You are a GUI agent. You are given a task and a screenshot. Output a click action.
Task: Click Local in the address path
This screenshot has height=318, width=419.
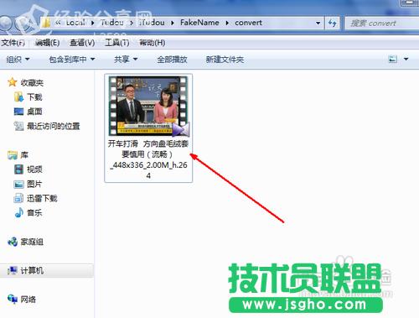pyautogui.click(x=75, y=23)
